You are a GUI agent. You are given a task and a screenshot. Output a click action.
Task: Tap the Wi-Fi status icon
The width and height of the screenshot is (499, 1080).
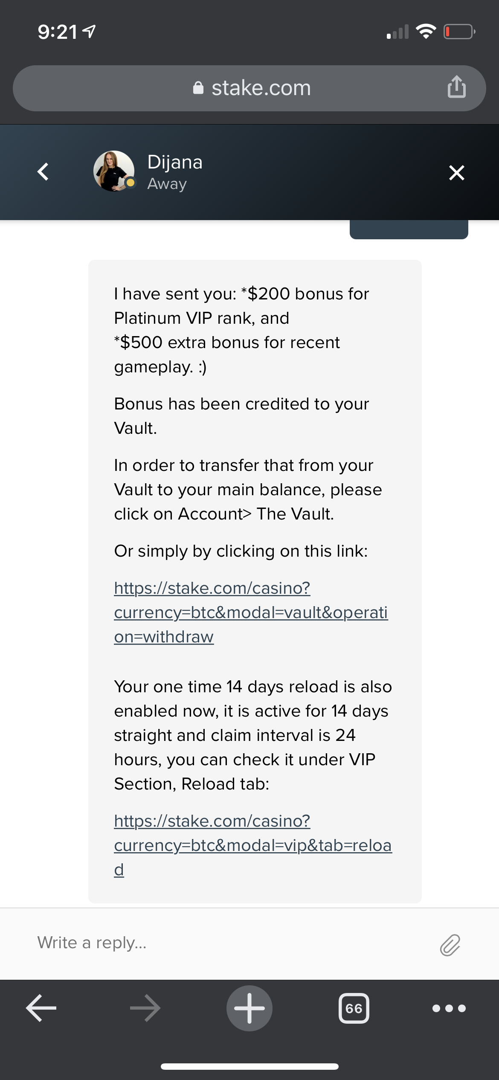coord(426,32)
